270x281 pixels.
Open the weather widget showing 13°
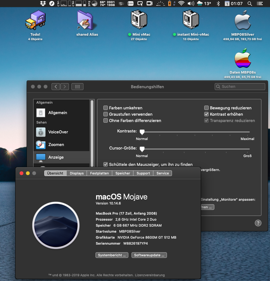pos(204,3)
